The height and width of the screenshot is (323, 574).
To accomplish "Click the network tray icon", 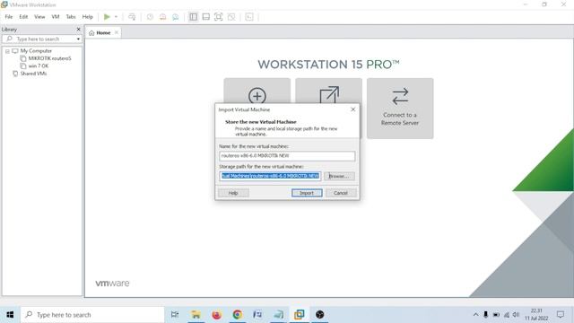I will tap(507, 315).
